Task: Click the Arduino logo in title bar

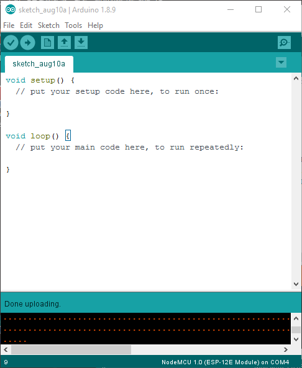Action: pos(11,10)
